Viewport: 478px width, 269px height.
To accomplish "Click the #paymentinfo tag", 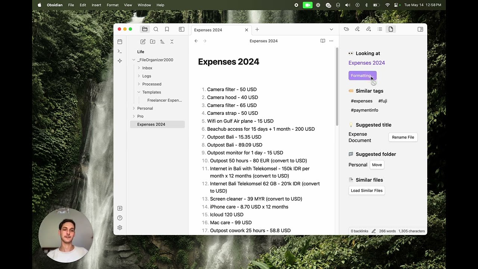I will tap(364, 110).
